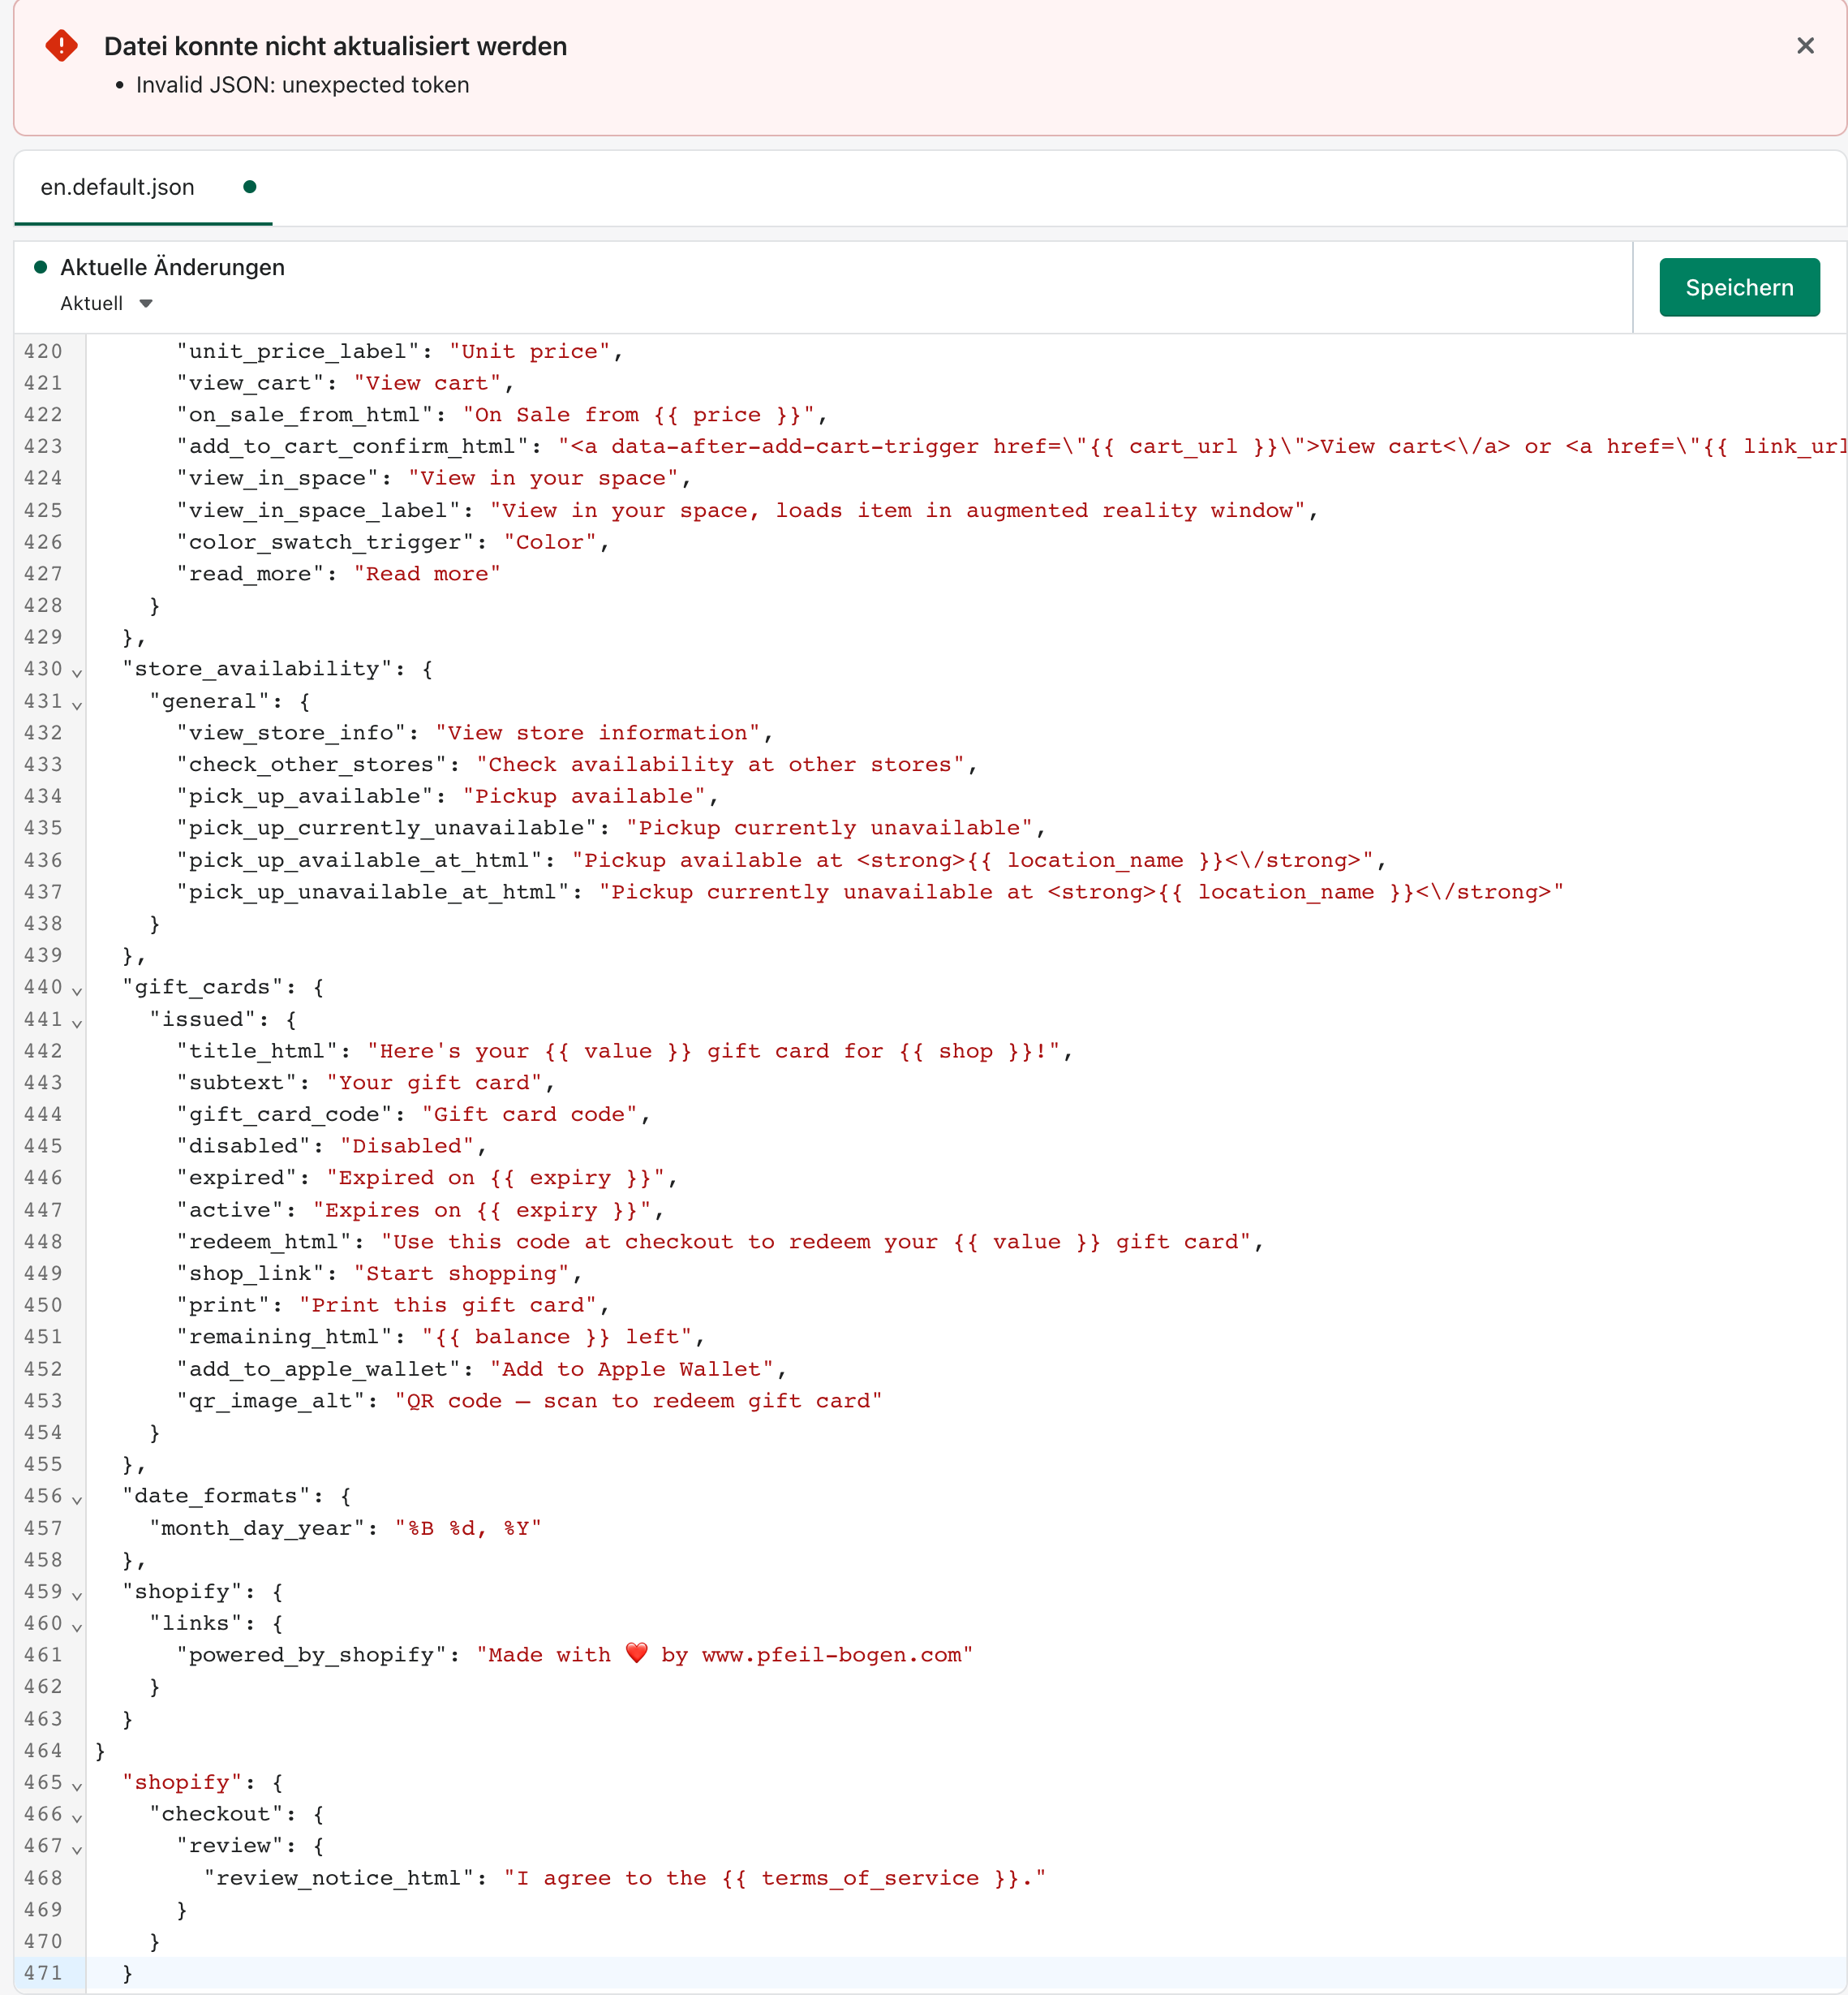Fold checkout block at line 466
This screenshot has width=1848, height=1995.
coord(77,1818)
